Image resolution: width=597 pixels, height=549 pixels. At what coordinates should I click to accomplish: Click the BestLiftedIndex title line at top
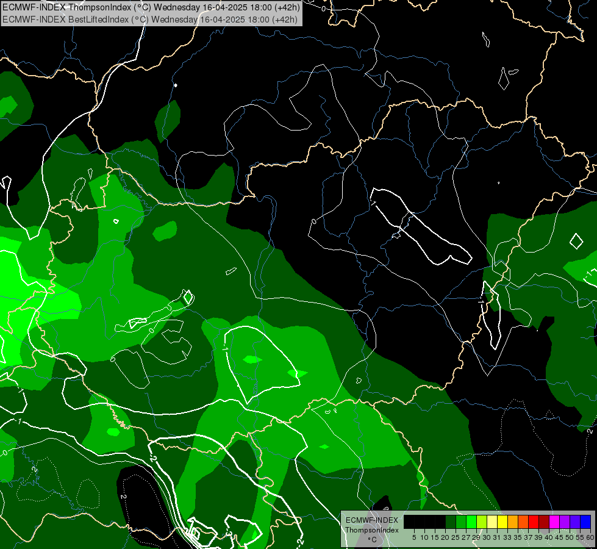(149, 20)
